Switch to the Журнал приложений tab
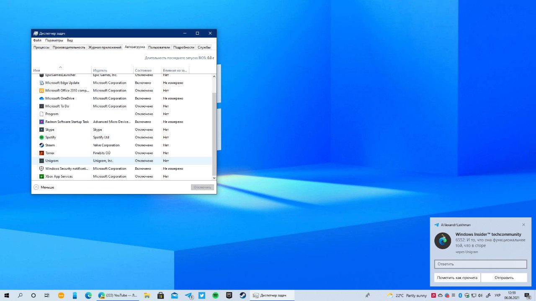Screen dimensions: 536x301 tap(105, 47)
